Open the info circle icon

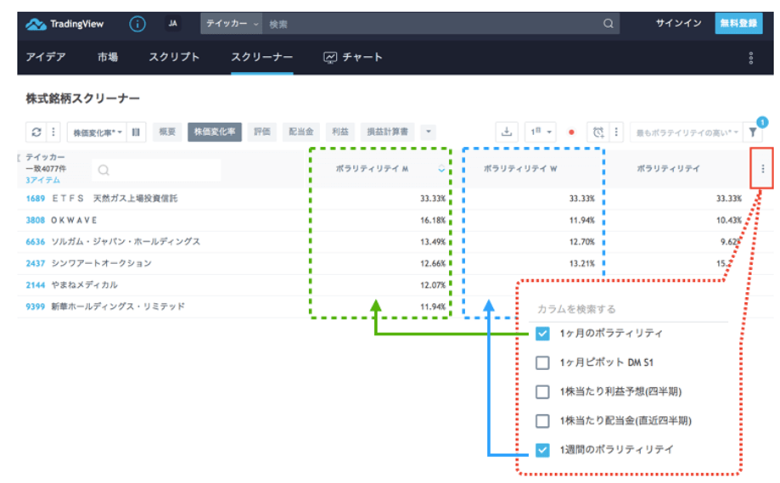[137, 24]
